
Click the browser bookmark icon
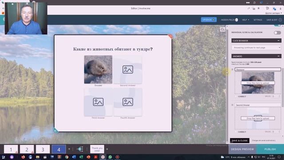[259, 8]
